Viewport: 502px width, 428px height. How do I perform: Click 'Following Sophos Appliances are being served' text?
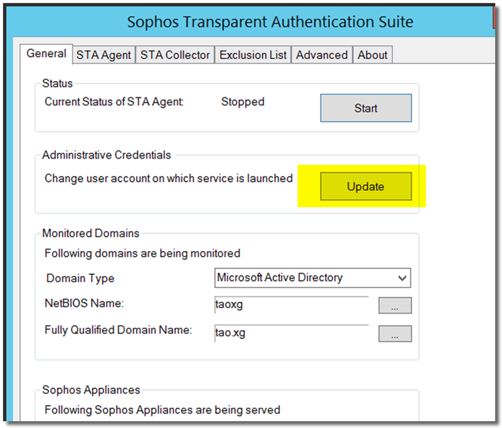pos(163,410)
